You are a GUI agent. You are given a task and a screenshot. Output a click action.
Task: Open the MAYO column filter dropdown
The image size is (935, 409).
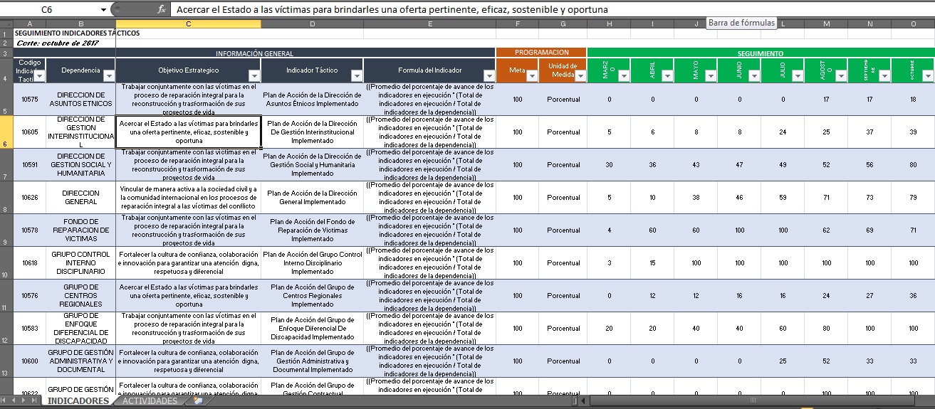(711, 76)
